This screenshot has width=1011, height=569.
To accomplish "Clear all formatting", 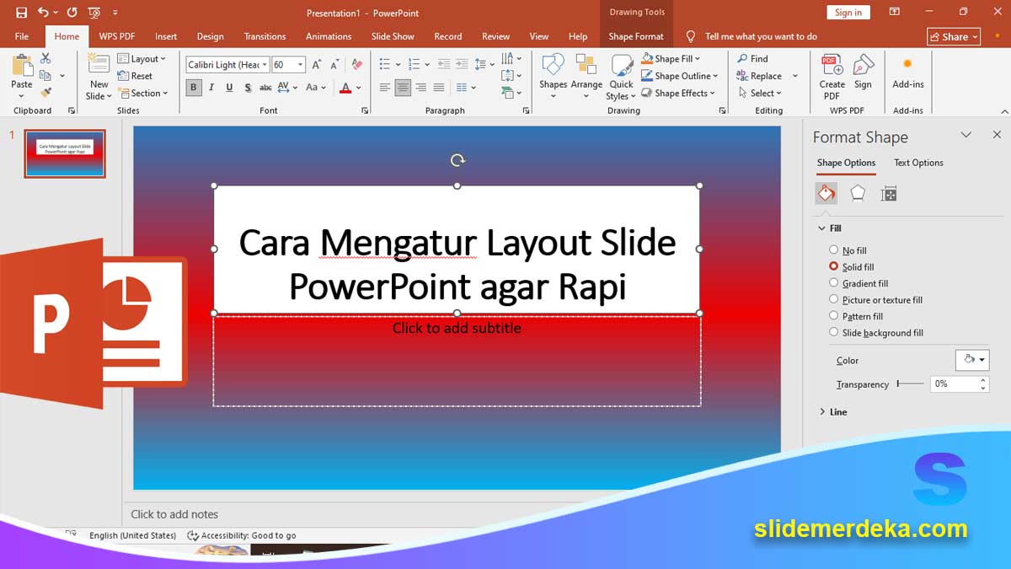I will click(356, 65).
